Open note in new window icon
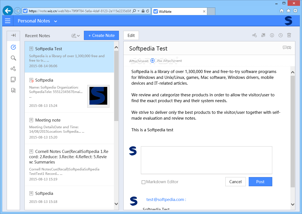This screenshot has width=302, height=214. click(x=263, y=35)
